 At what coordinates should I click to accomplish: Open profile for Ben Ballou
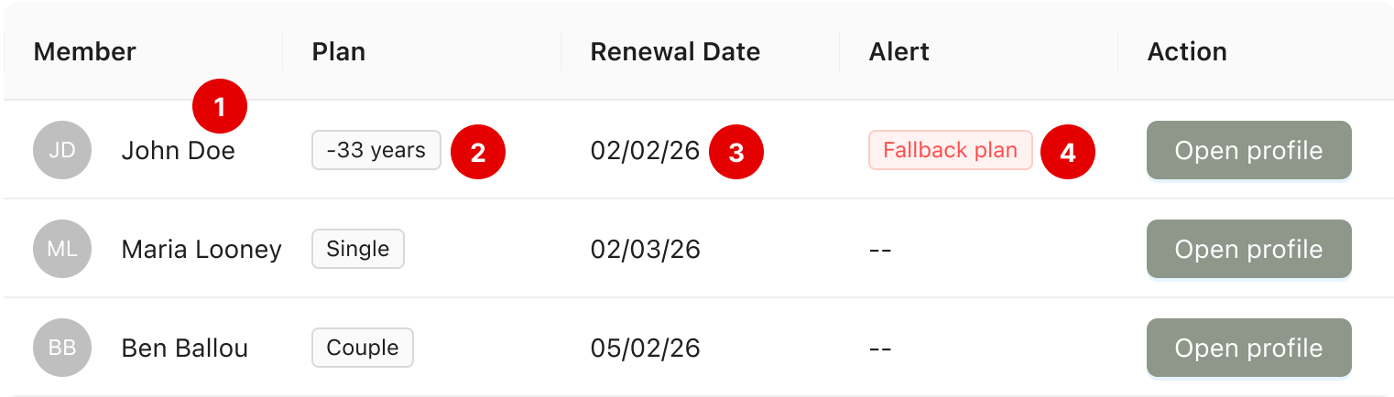click(x=1249, y=348)
